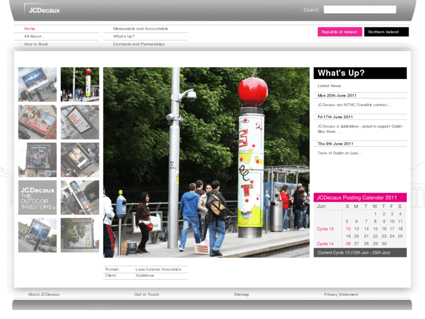
Task: Click JCDecaux Posting Calender 2011 header
Action: [360, 197]
